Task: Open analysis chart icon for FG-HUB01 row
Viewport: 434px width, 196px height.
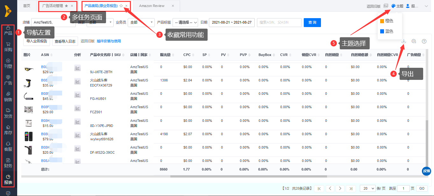Action: click(77, 95)
